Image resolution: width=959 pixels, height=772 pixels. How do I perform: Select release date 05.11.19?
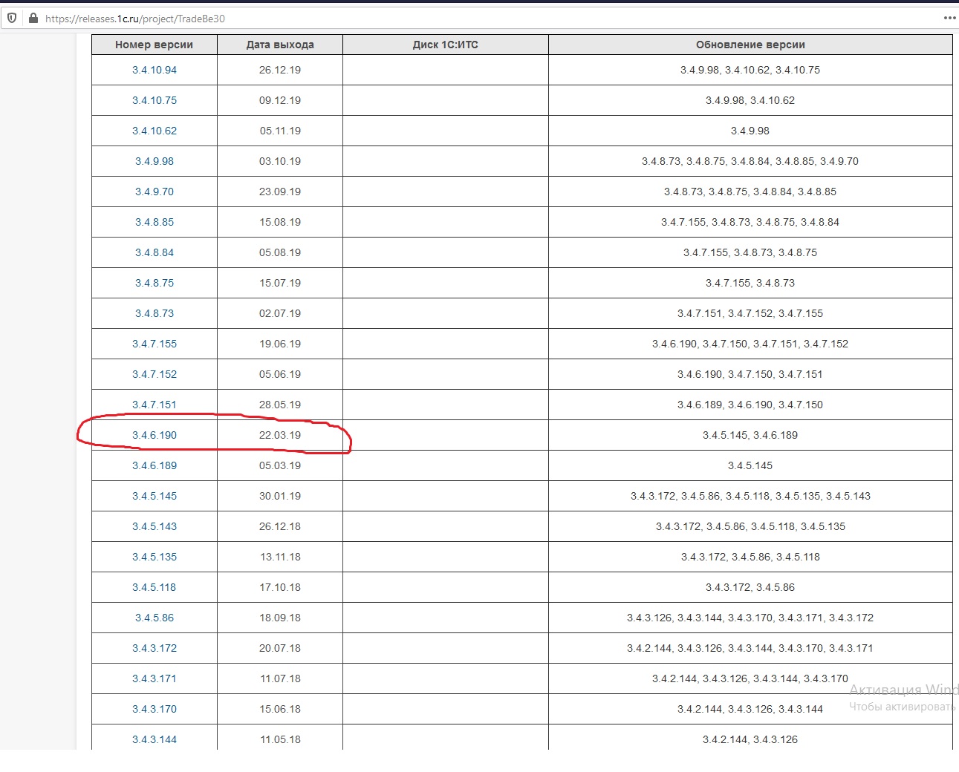(x=280, y=131)
